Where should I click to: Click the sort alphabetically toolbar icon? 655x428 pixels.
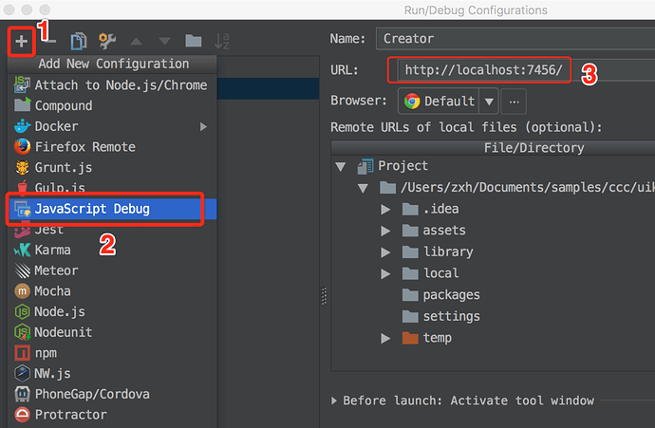[x=222, y=41]
